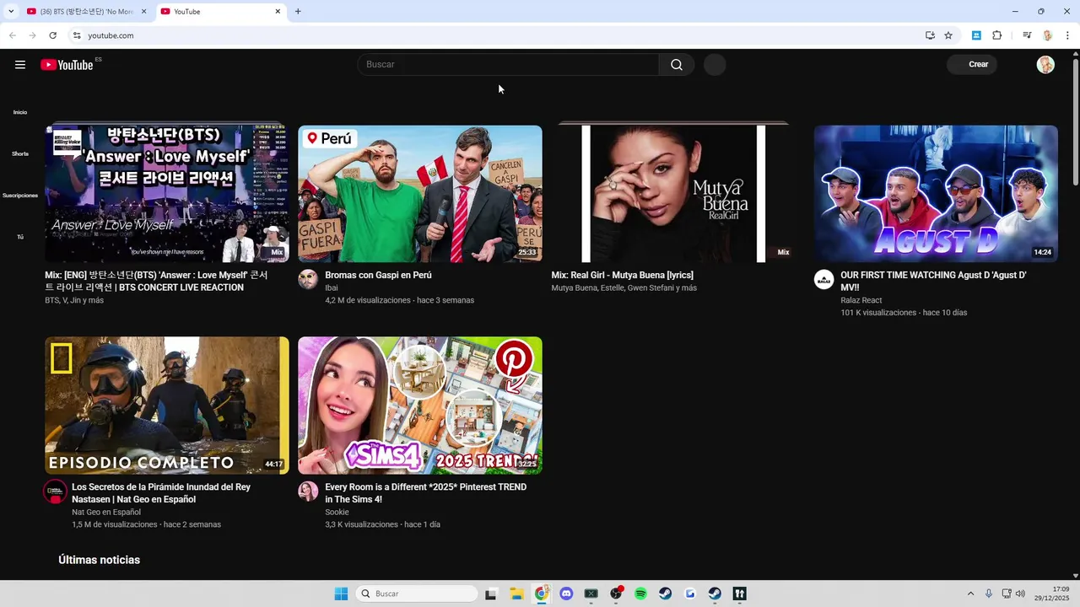1080x607 pixels.
Task: Click the Crear button
Action: (972, 65)
